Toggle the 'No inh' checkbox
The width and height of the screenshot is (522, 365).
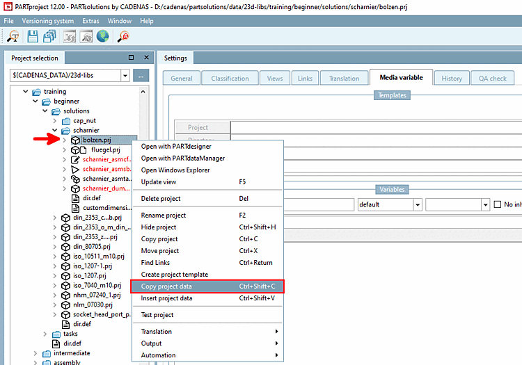(498, 204)
